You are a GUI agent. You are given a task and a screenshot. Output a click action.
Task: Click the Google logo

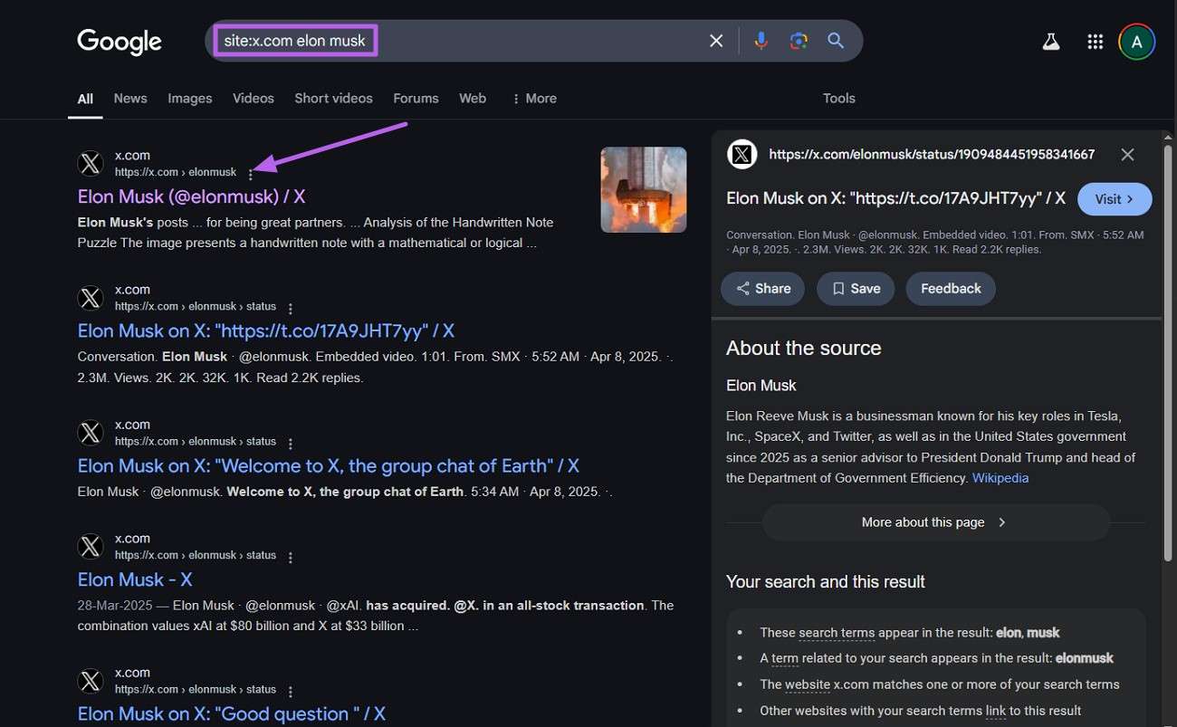click(120, 42)
